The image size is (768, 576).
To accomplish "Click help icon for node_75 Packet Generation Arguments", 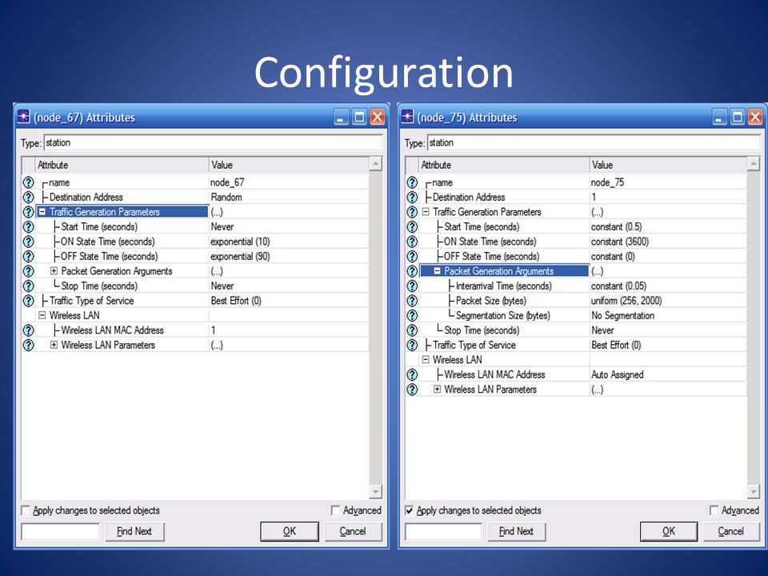I will (x=413, y=271).
